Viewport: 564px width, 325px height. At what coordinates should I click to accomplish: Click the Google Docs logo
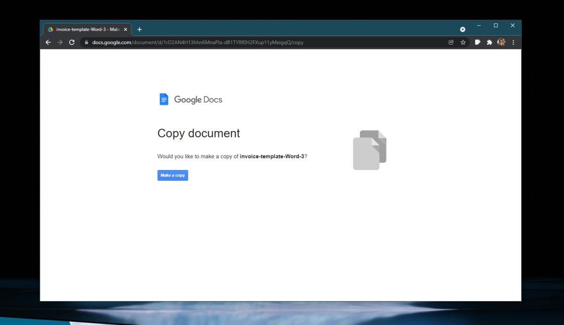click(191, 100)
